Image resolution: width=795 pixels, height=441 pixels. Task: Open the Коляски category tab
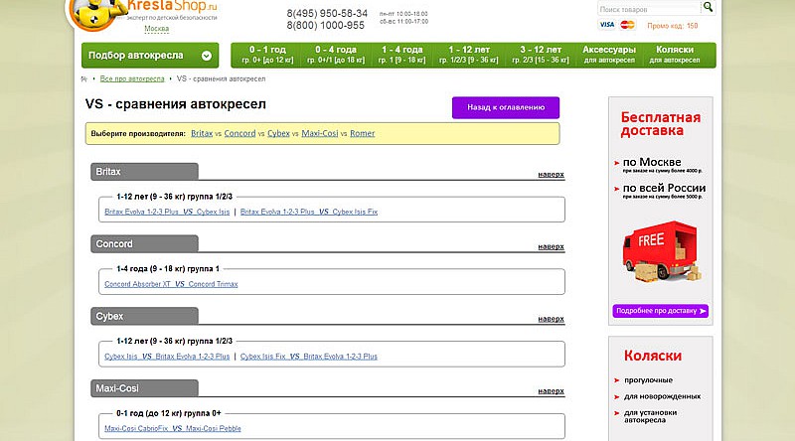[675, 54]
